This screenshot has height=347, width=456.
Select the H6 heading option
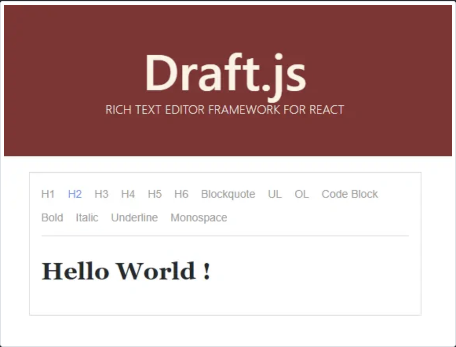click(181, 194)
